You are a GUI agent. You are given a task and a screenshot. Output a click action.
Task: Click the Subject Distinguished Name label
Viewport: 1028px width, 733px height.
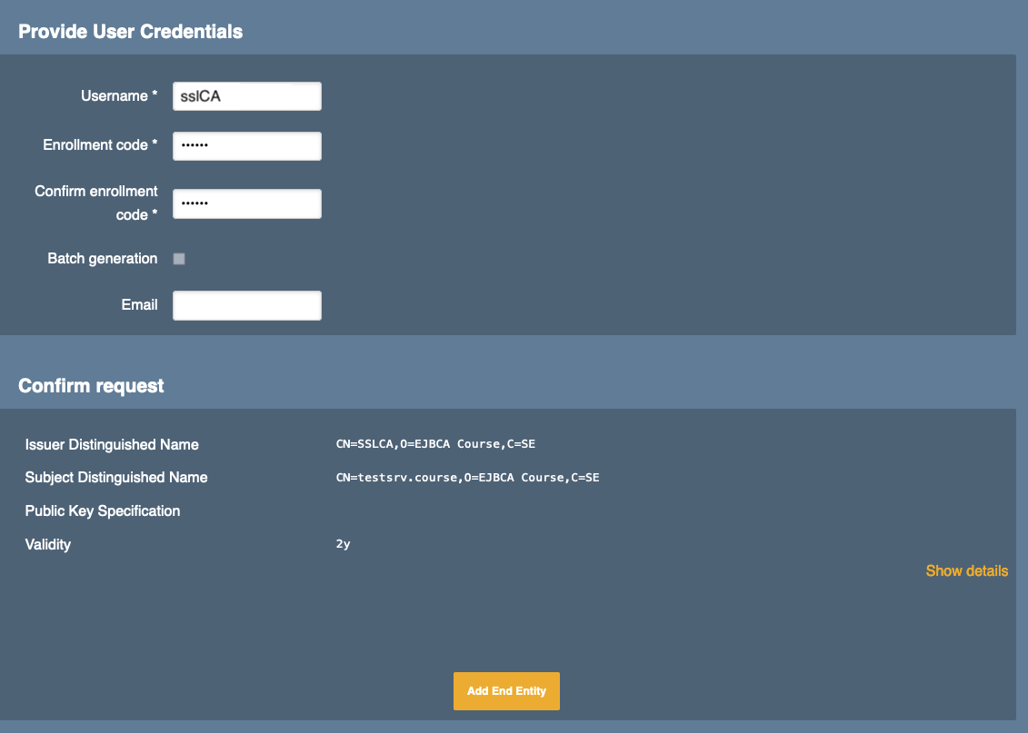[116, 478]
